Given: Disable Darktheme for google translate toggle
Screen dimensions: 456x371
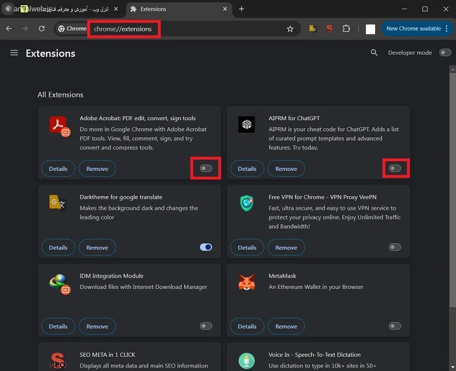Looking at the screenshot, I should pyautogui.click(x=206, y=247).
